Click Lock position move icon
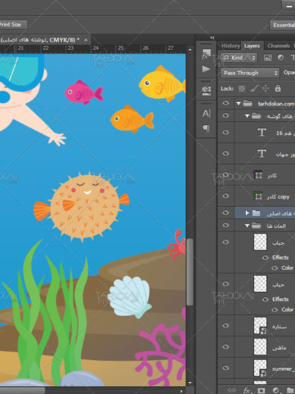This screenshot has width=295, height=394. click(x=265, y=89)
